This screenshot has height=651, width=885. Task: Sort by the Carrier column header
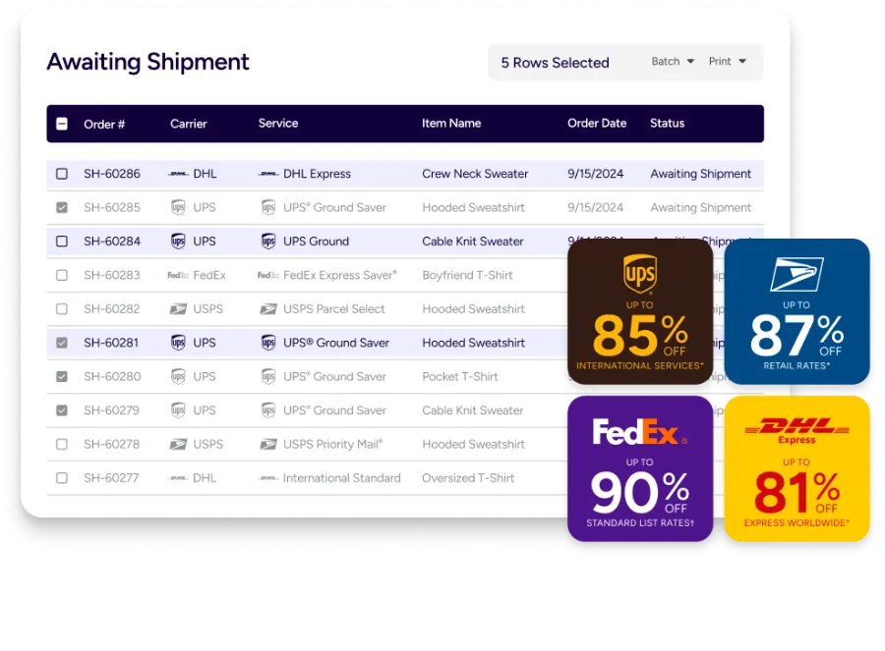(188, 124)
